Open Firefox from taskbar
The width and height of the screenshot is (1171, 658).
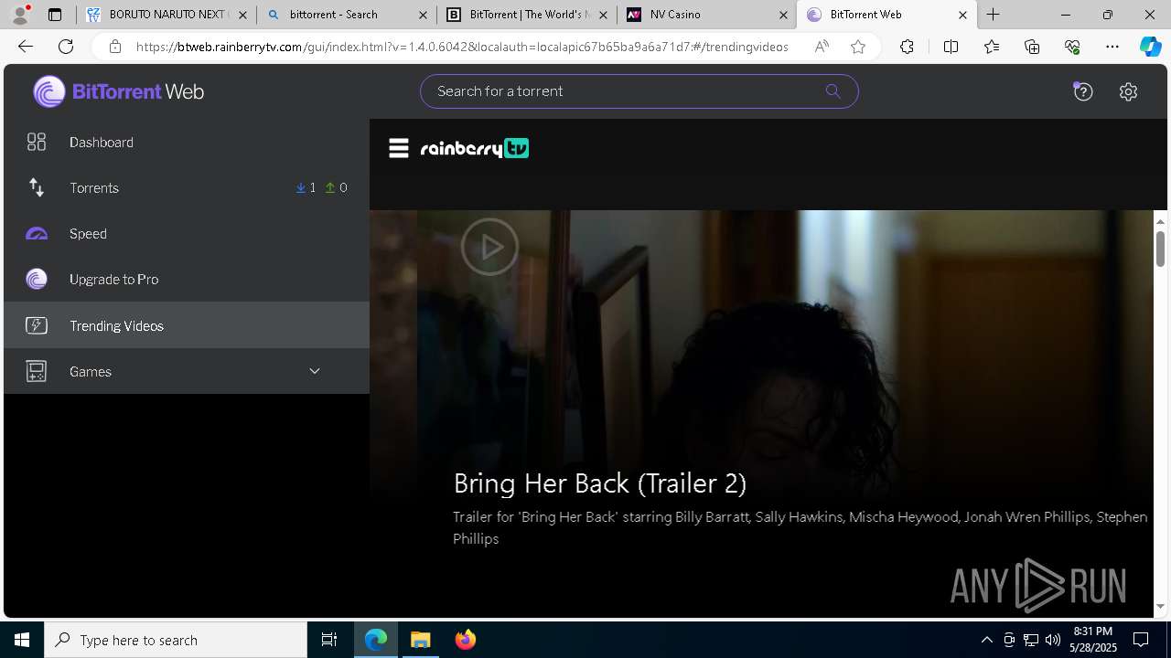tap(466, 640)
